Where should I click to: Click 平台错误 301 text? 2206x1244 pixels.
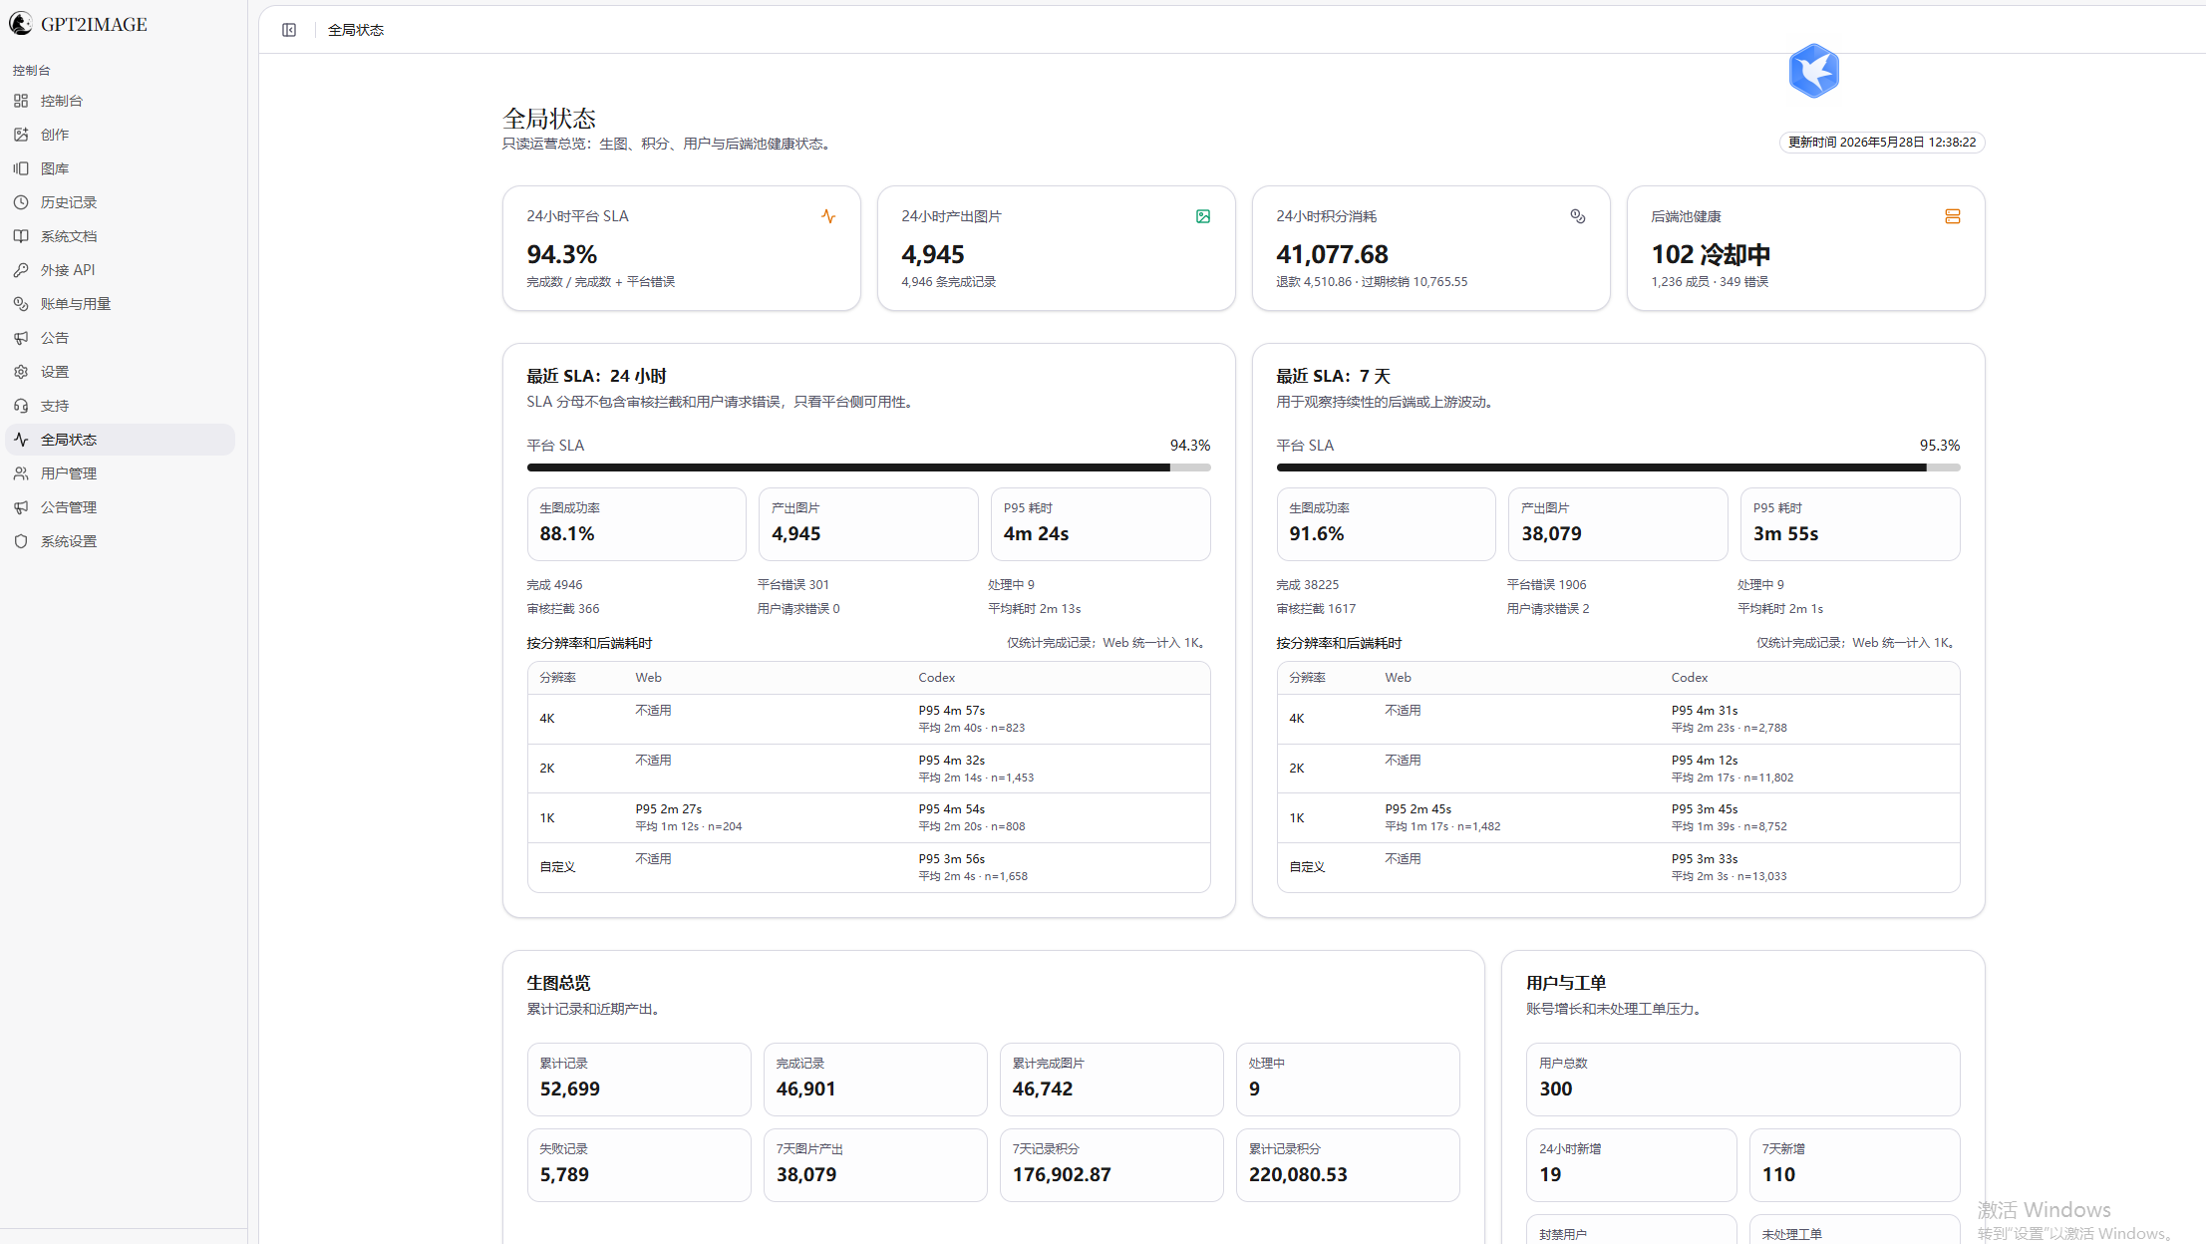[x=792, y=585]
